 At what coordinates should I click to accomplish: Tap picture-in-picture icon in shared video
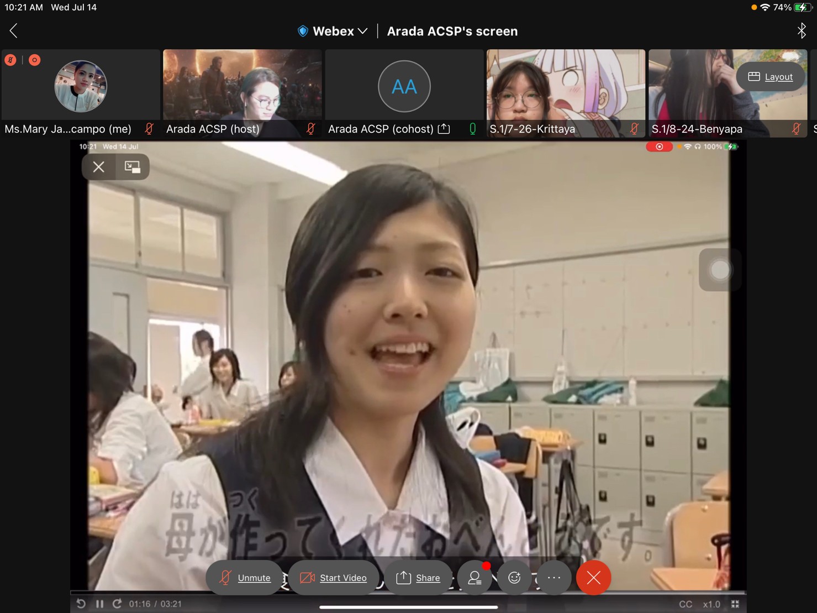point(133,167)
